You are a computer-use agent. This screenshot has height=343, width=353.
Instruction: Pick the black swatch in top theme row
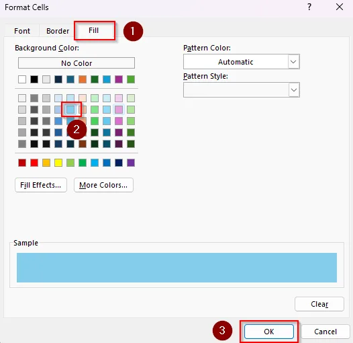34,79
